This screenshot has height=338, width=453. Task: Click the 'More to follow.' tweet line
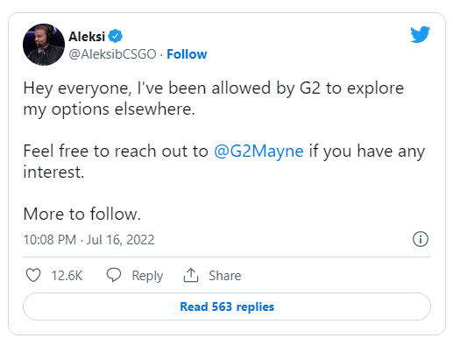[x=82, y=214]
